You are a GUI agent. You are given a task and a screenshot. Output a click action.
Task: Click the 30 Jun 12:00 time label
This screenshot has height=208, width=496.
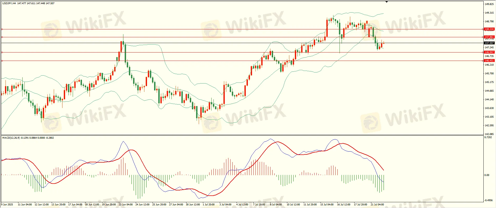click(193, 205)
